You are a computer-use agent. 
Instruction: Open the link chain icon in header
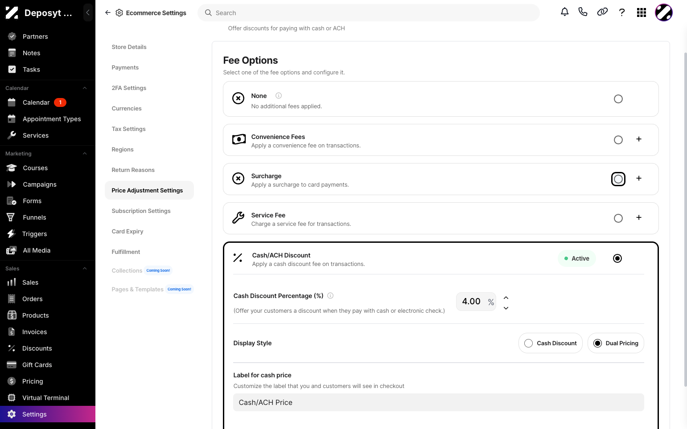(x=602, y=12)
